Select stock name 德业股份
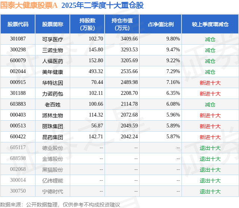 [53, 148]
